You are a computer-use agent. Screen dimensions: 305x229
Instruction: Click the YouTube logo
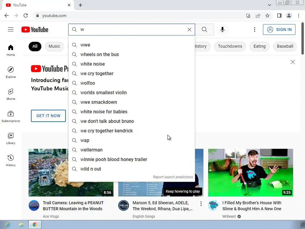coord(35,30)
